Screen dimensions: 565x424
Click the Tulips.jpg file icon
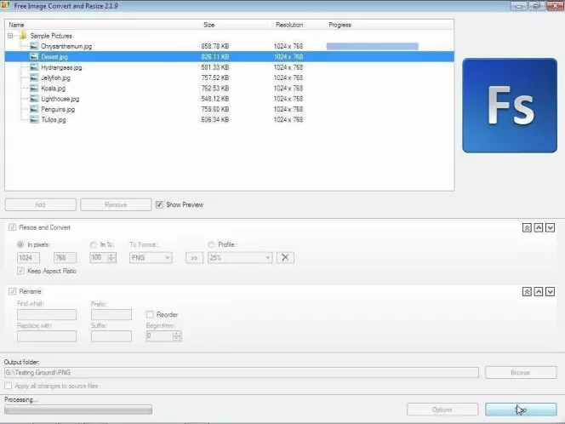[x=34, y=119]
